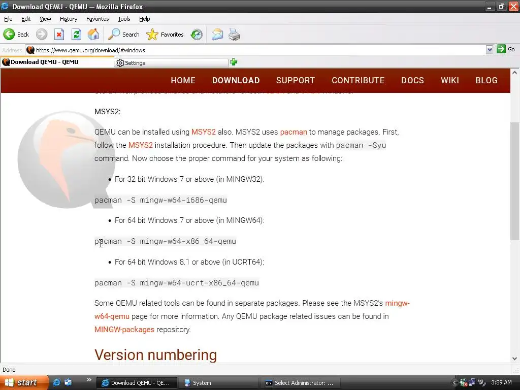This screenshot has width=520, height=390.
Task: Click the Search magnifier toolbar button
Action: (x=124, y=35)
